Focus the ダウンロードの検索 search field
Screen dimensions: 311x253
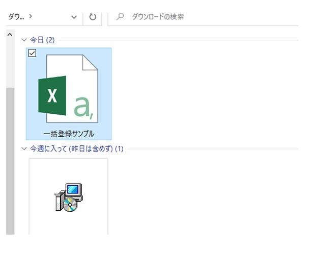point(204,17)
